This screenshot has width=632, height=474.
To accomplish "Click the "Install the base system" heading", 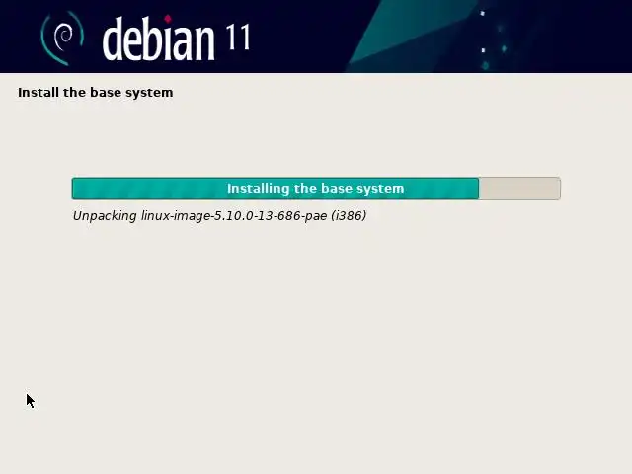I will [96, 92].
